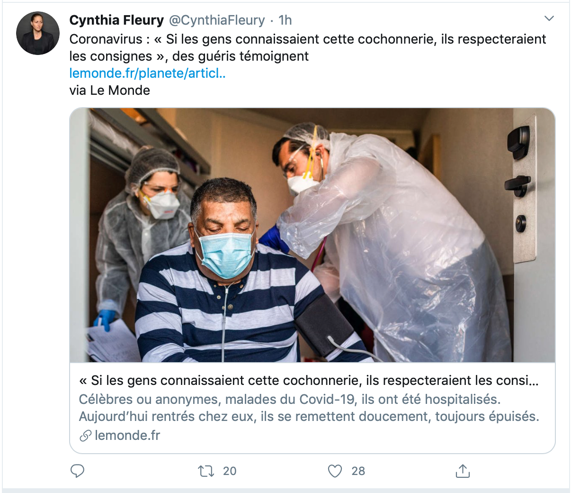The width and height of the screenshot is (571, 493).
Task: Expand the tweet options chevron
Action: pos(549,18)
